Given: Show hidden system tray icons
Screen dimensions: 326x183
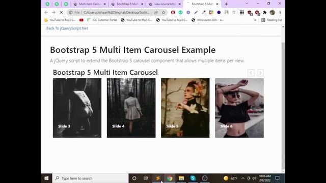Looking at the screenshot, I should (x=242, y=178).
